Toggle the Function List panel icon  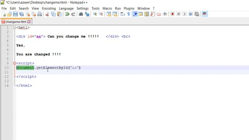click(153, 14)
